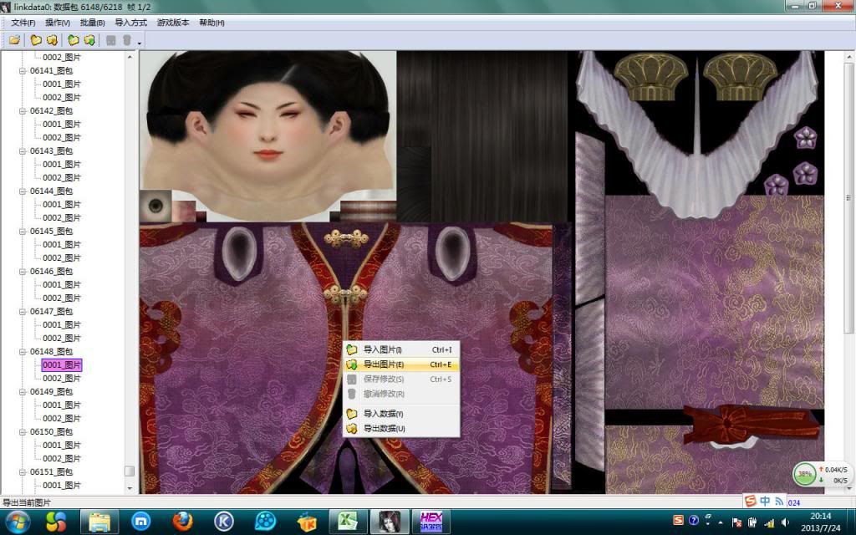Open the 游戏版本 menu

click(x=173, y=23)
